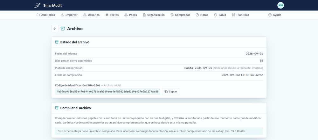Viewport: 318px width, 140px height.
Task: Select the SHA-256 hash value field
Action: (107, 92)
